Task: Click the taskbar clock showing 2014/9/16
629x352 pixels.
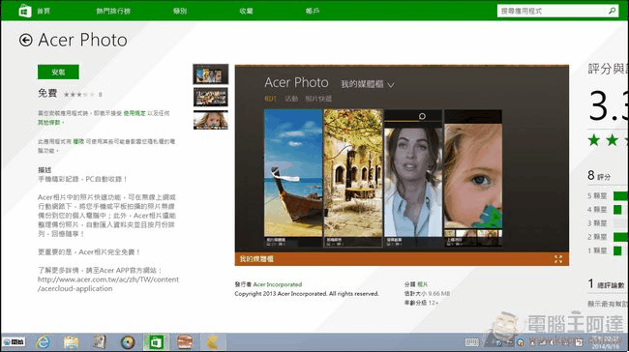Action: pyautogui.click(x=606, y=342)
